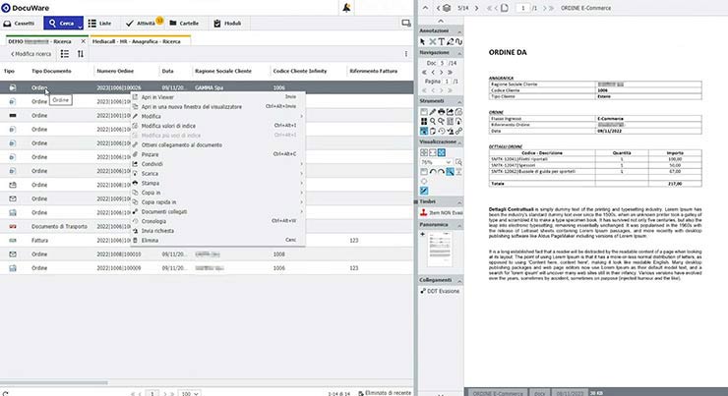
Task: Open the three-dot results options menu
Action: point(406,53)
